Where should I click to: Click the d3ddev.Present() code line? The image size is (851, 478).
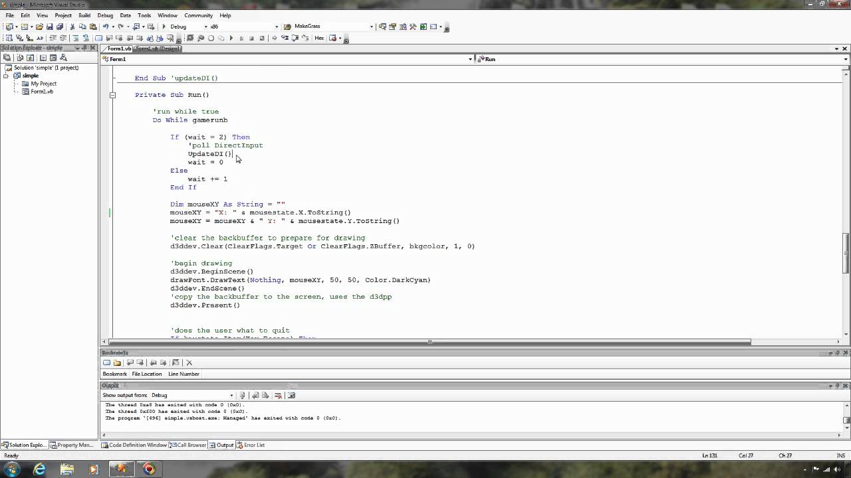[x=205, y=305]
